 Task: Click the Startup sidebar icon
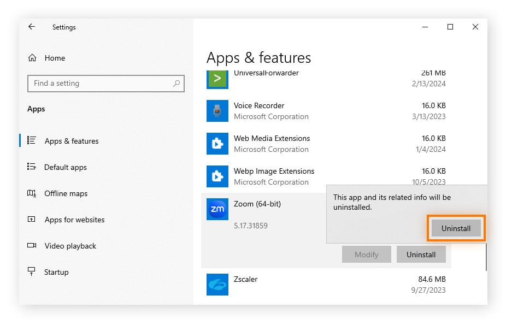31,271
